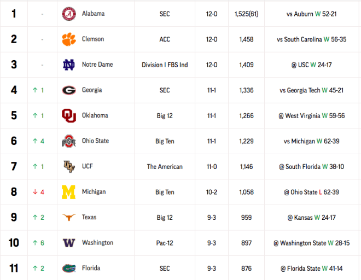Open the vs Auburn W 52-21 result
The image size is (361, 280).
tap(312, 14)
